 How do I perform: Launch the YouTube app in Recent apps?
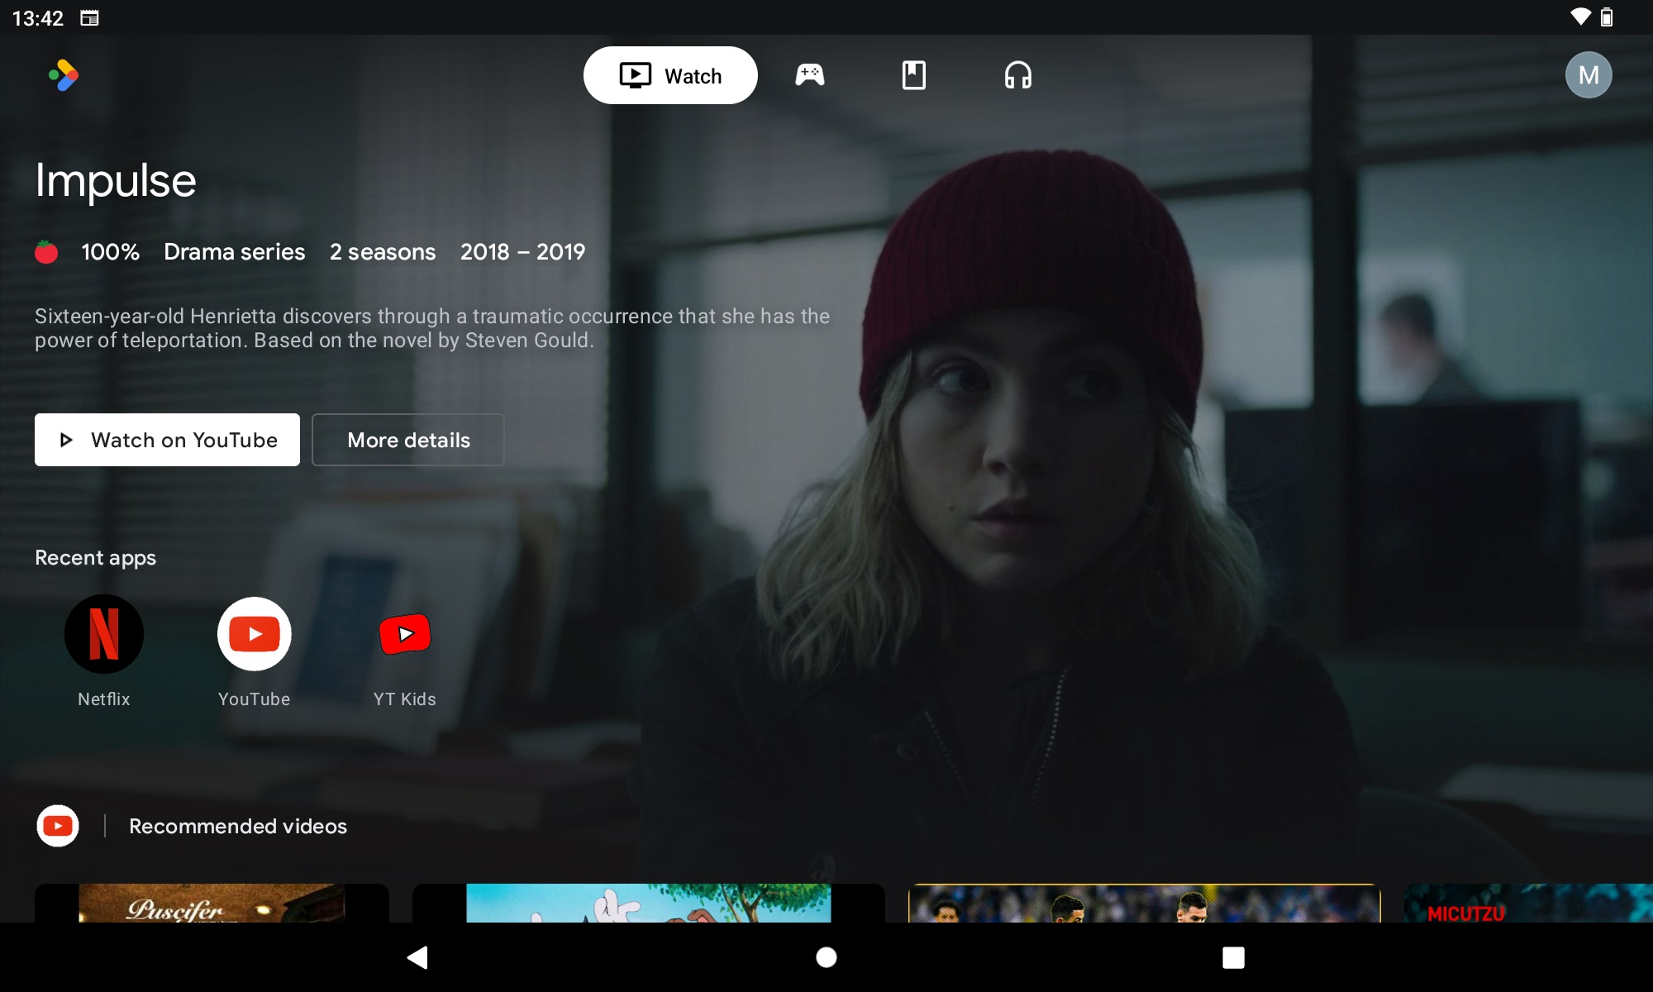click(255, 634)
